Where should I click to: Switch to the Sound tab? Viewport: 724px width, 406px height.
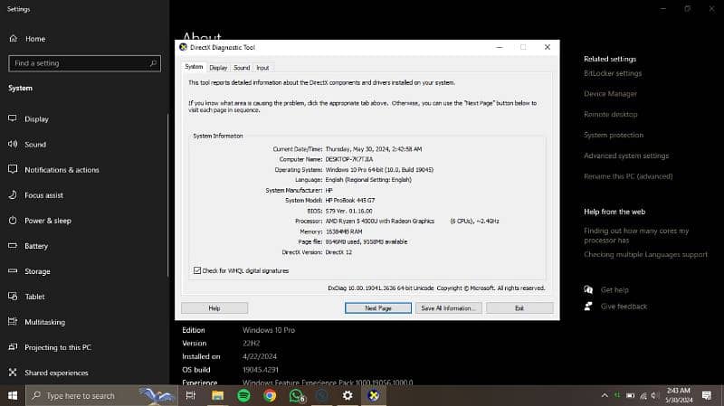point(242,68)
